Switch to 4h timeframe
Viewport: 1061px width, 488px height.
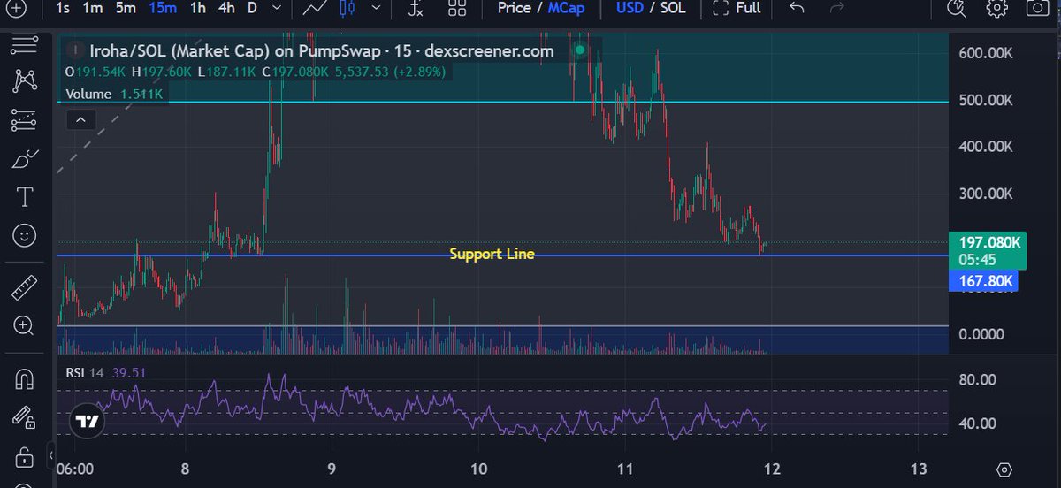coord(227,8)
